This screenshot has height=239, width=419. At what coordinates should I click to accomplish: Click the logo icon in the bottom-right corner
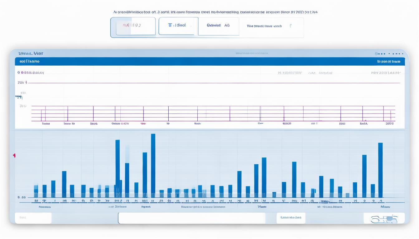tap(384, 219)
